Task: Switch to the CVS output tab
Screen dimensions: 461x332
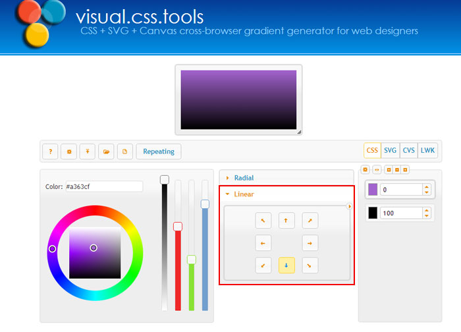Action: 409,151
